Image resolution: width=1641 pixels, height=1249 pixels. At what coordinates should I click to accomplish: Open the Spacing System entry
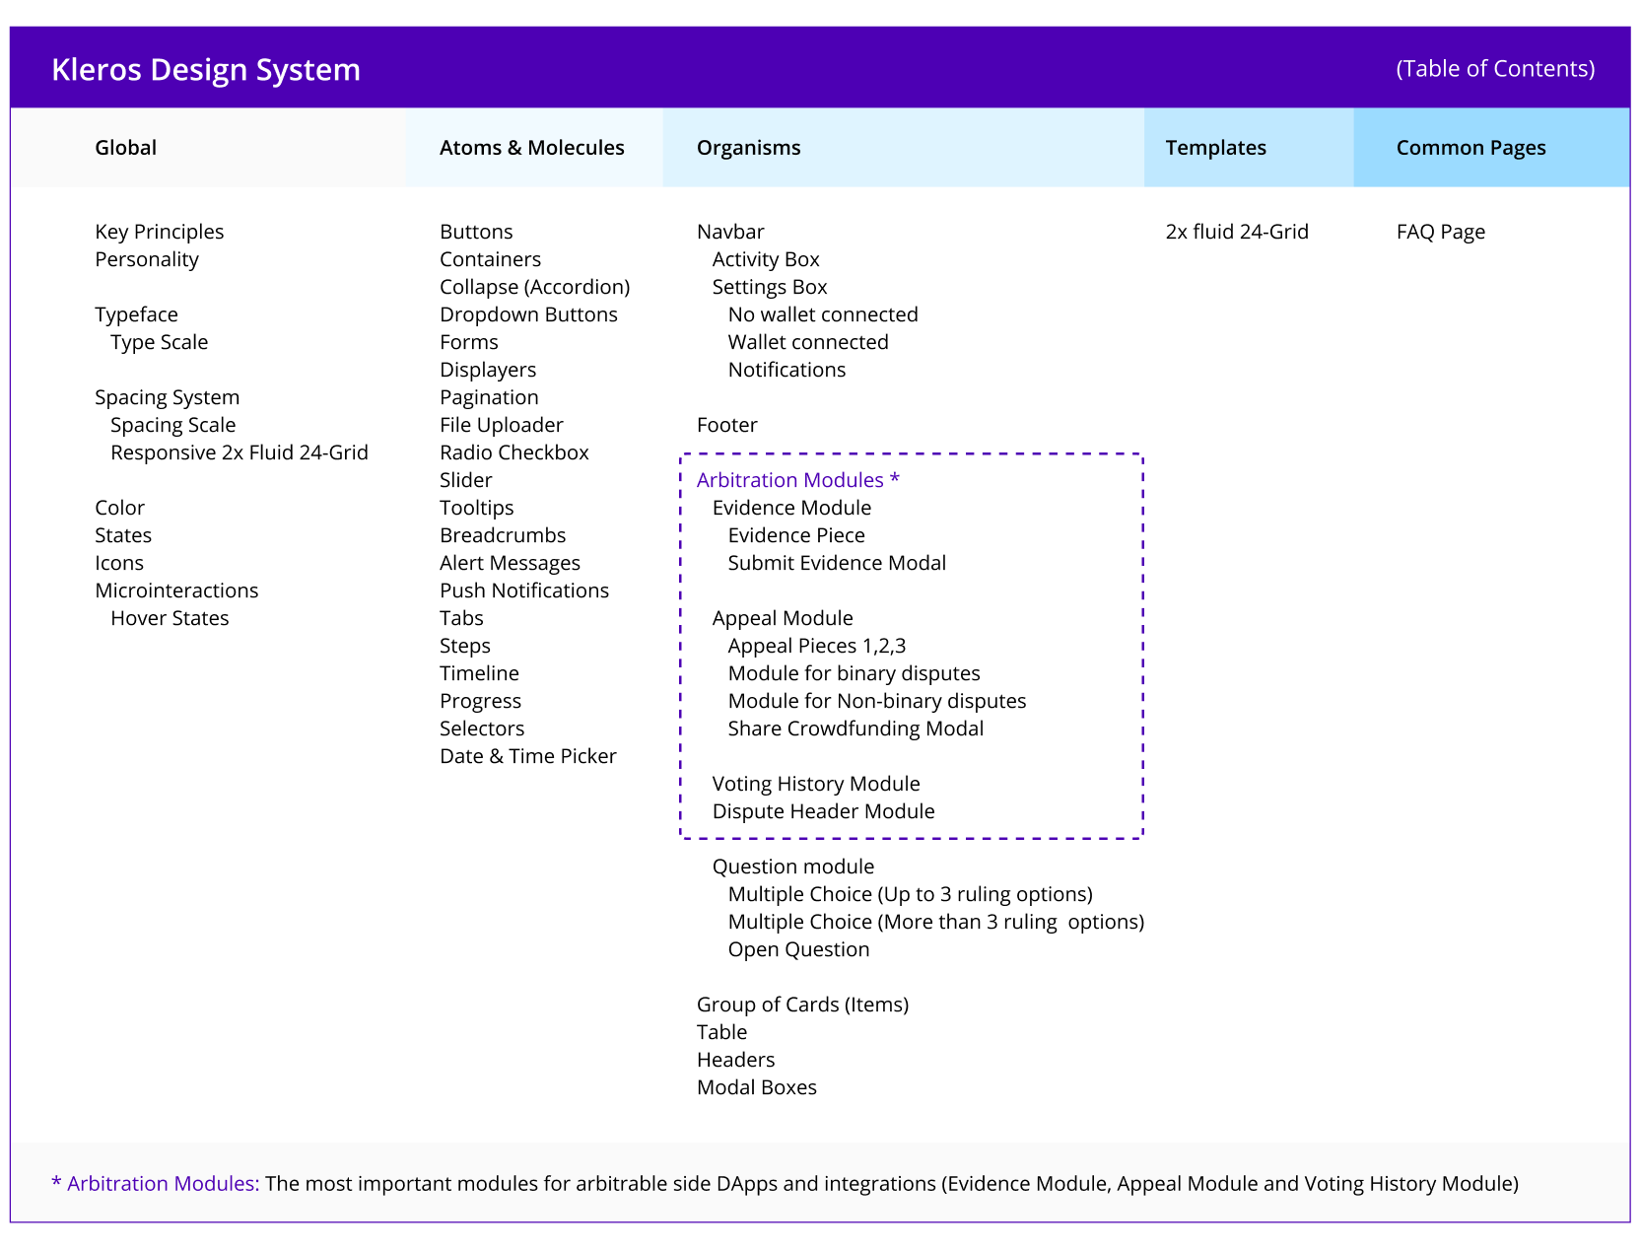(168, 397)
